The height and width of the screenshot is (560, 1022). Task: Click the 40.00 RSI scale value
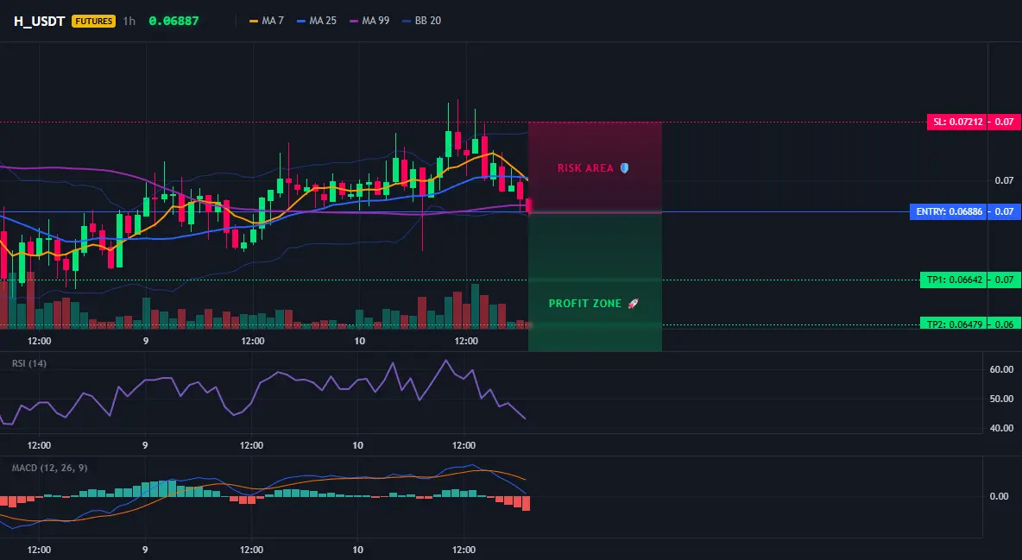point(1001,428)
